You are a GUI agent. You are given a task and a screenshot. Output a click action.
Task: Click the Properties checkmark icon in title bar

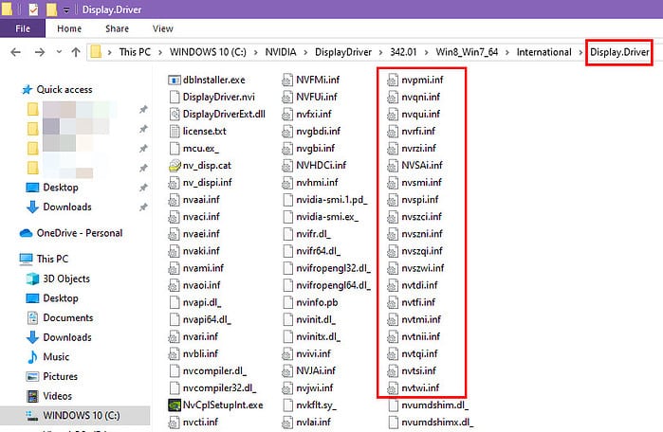point(32,9)
